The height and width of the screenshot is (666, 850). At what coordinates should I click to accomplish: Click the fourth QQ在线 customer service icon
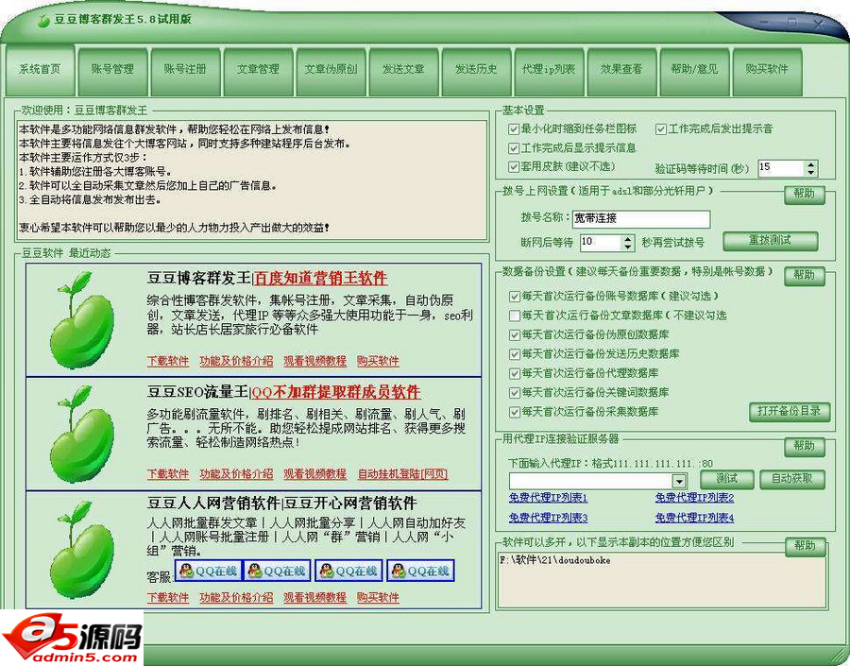pyautogui.click(x=420, y=572)
